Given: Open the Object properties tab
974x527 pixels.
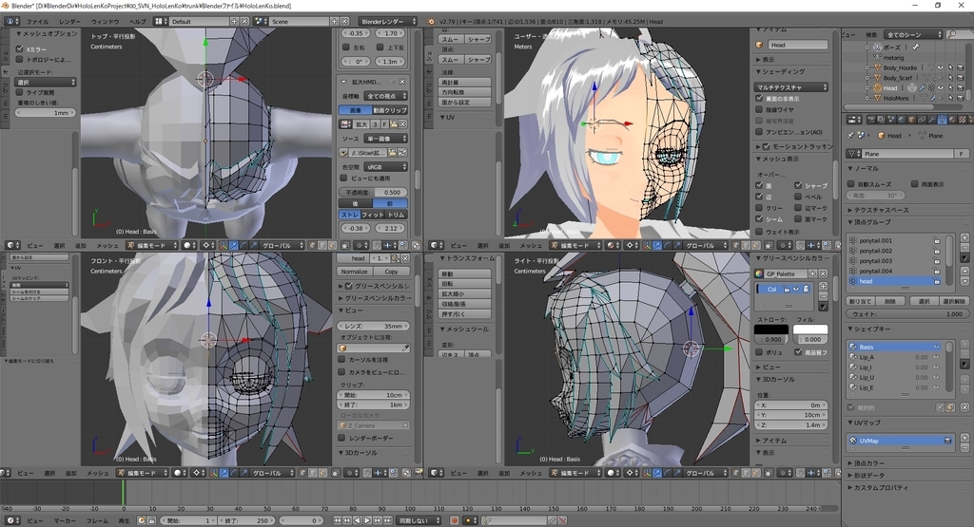Looking at the screenshot, I should coord(911,119).
